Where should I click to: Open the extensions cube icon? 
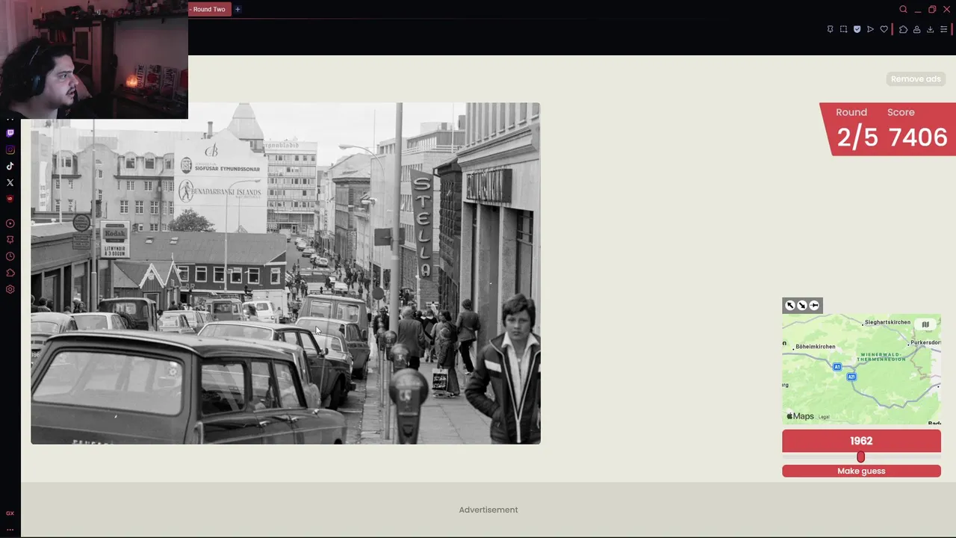click(903, 29)
